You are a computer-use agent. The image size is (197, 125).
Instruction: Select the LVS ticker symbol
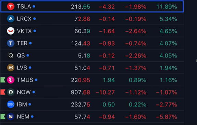[x=22, y=68]
